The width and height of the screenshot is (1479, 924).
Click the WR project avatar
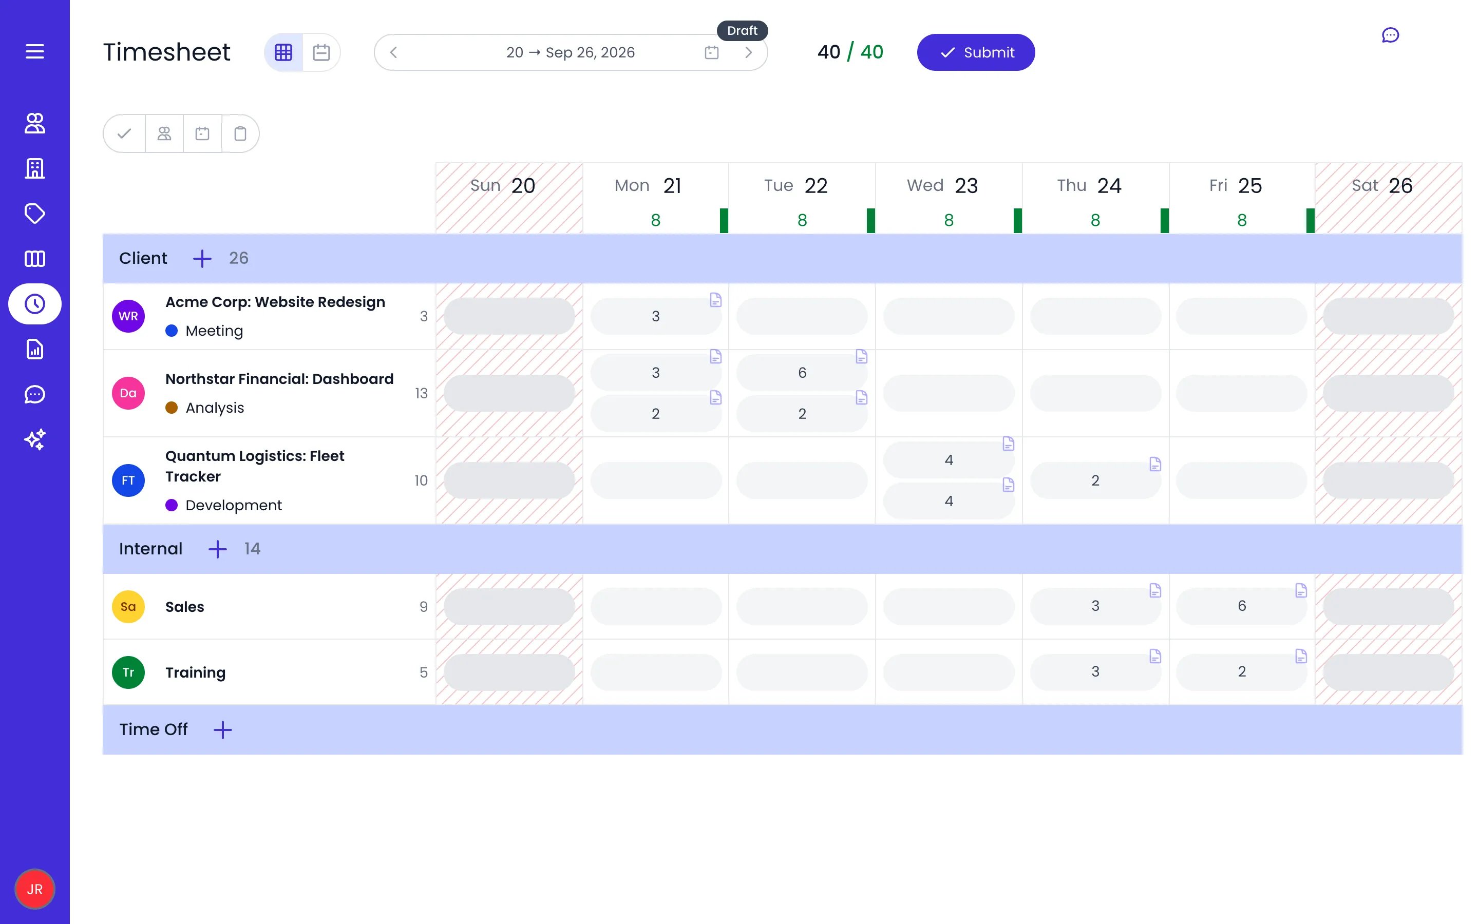point(128,317)
